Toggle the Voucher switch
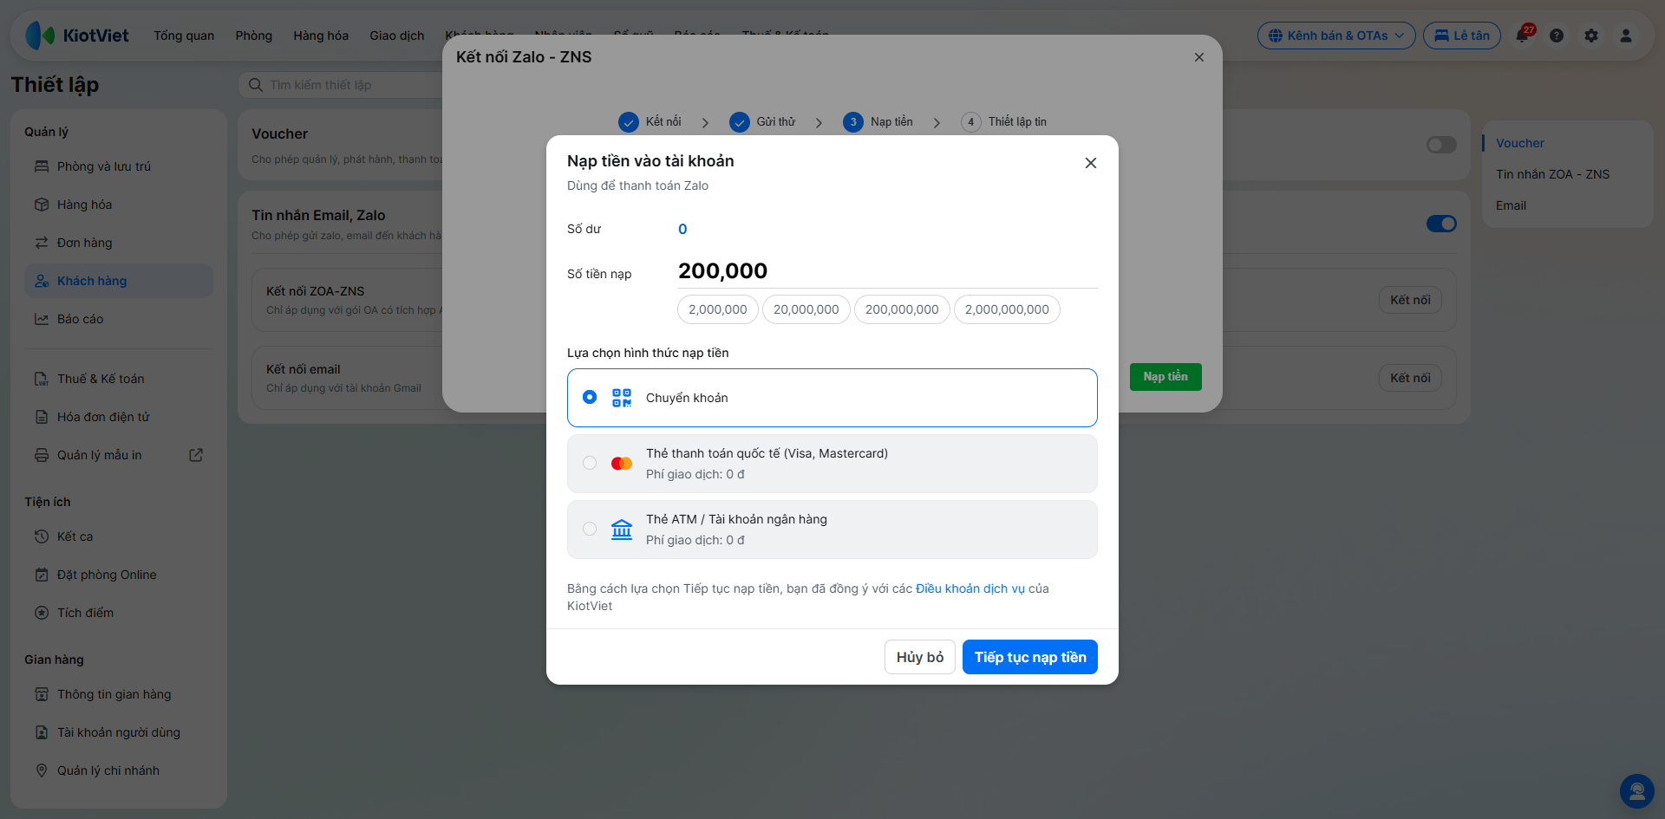The height and width of the screenshot is (819, 1665). (x=1441, y=145)
